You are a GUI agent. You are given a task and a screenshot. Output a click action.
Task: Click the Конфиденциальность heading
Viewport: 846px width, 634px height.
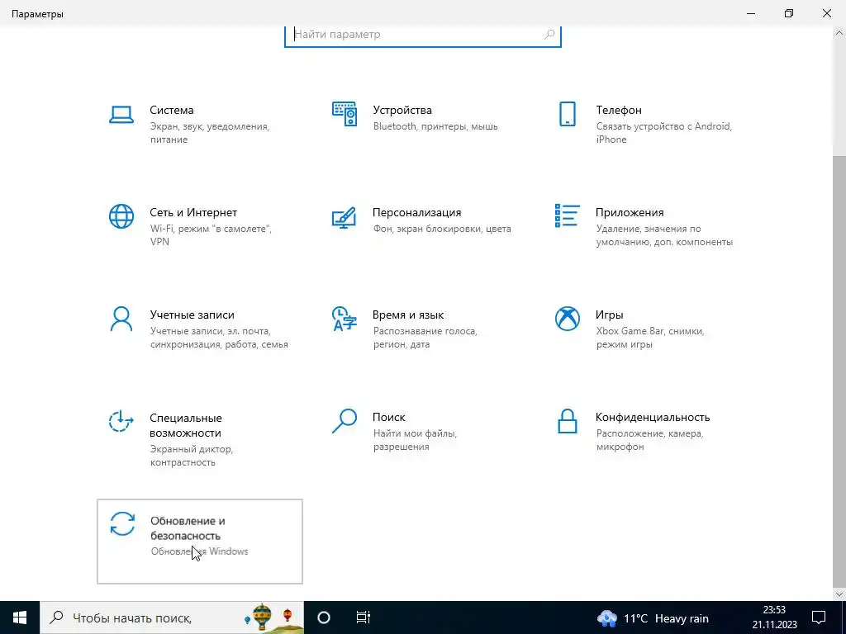tap(653, 417)
